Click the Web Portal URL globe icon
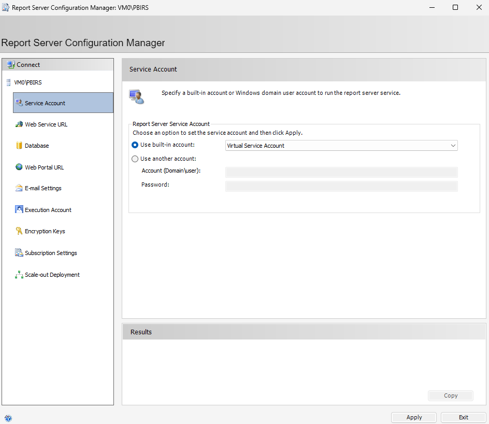Viewport: 489px width, 424px height. pyautogui.click(x=19, y=167)
